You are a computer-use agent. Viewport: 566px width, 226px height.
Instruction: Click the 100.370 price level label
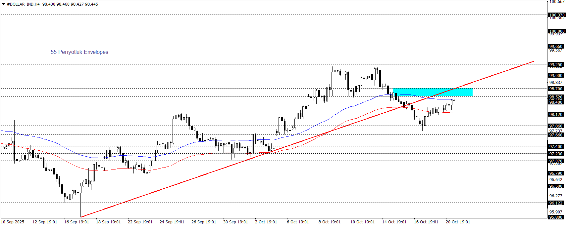coord(557,15)
